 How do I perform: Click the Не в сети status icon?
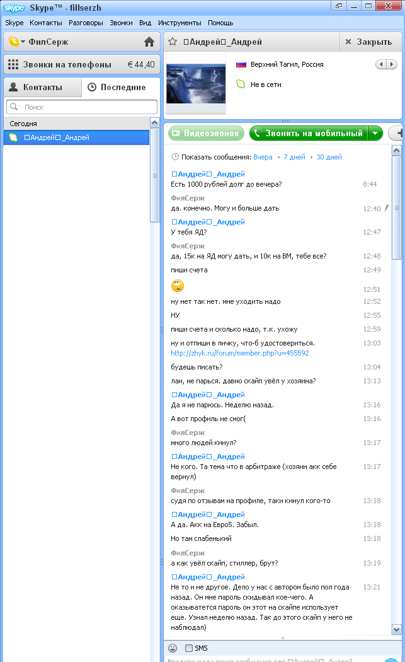click(241, 84)
